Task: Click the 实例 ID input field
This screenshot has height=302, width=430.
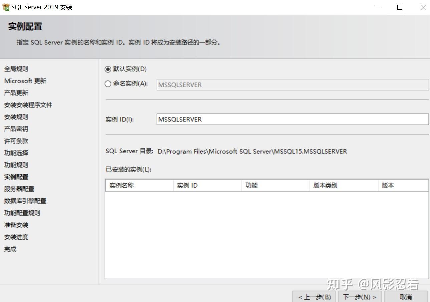Action: click(x=293, y=119)
